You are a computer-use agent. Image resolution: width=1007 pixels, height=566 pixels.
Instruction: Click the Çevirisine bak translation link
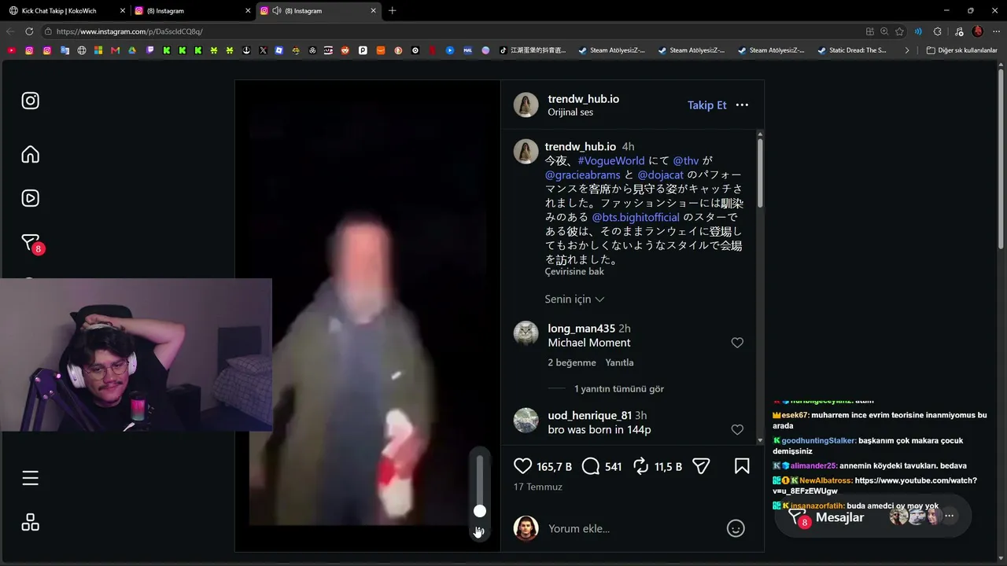574,271
